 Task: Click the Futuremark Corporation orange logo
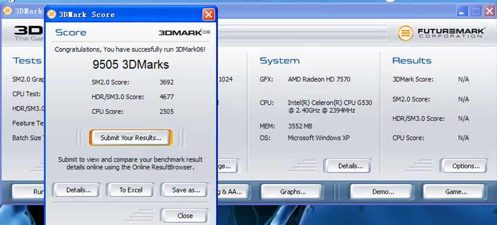pos(406,33)
